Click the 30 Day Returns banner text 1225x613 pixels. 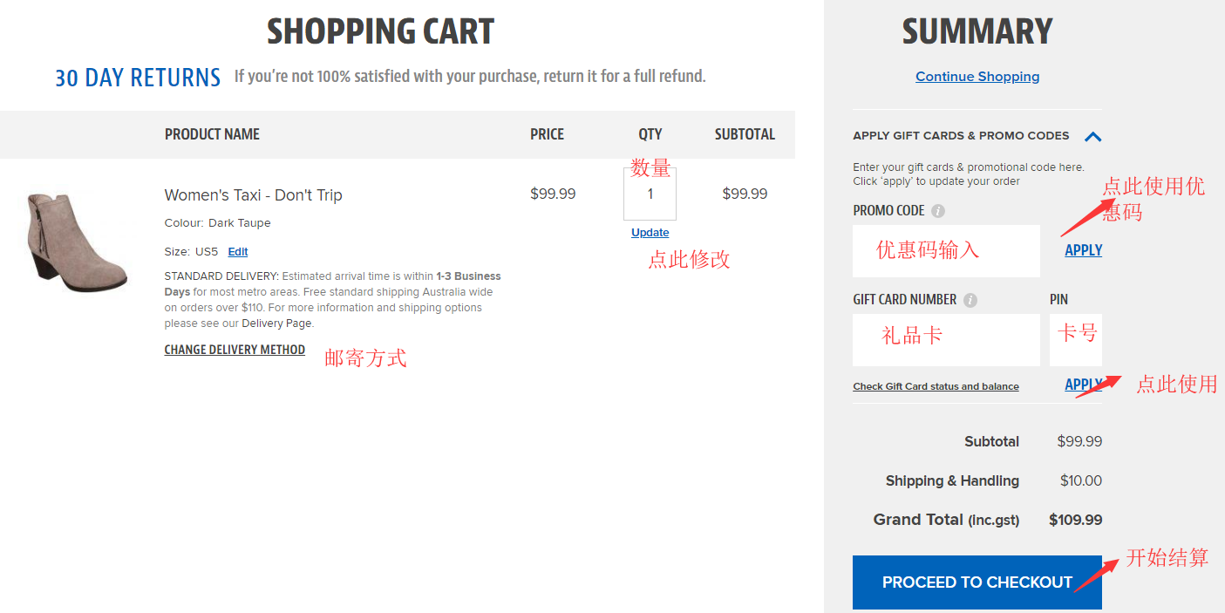click(138, 78)
